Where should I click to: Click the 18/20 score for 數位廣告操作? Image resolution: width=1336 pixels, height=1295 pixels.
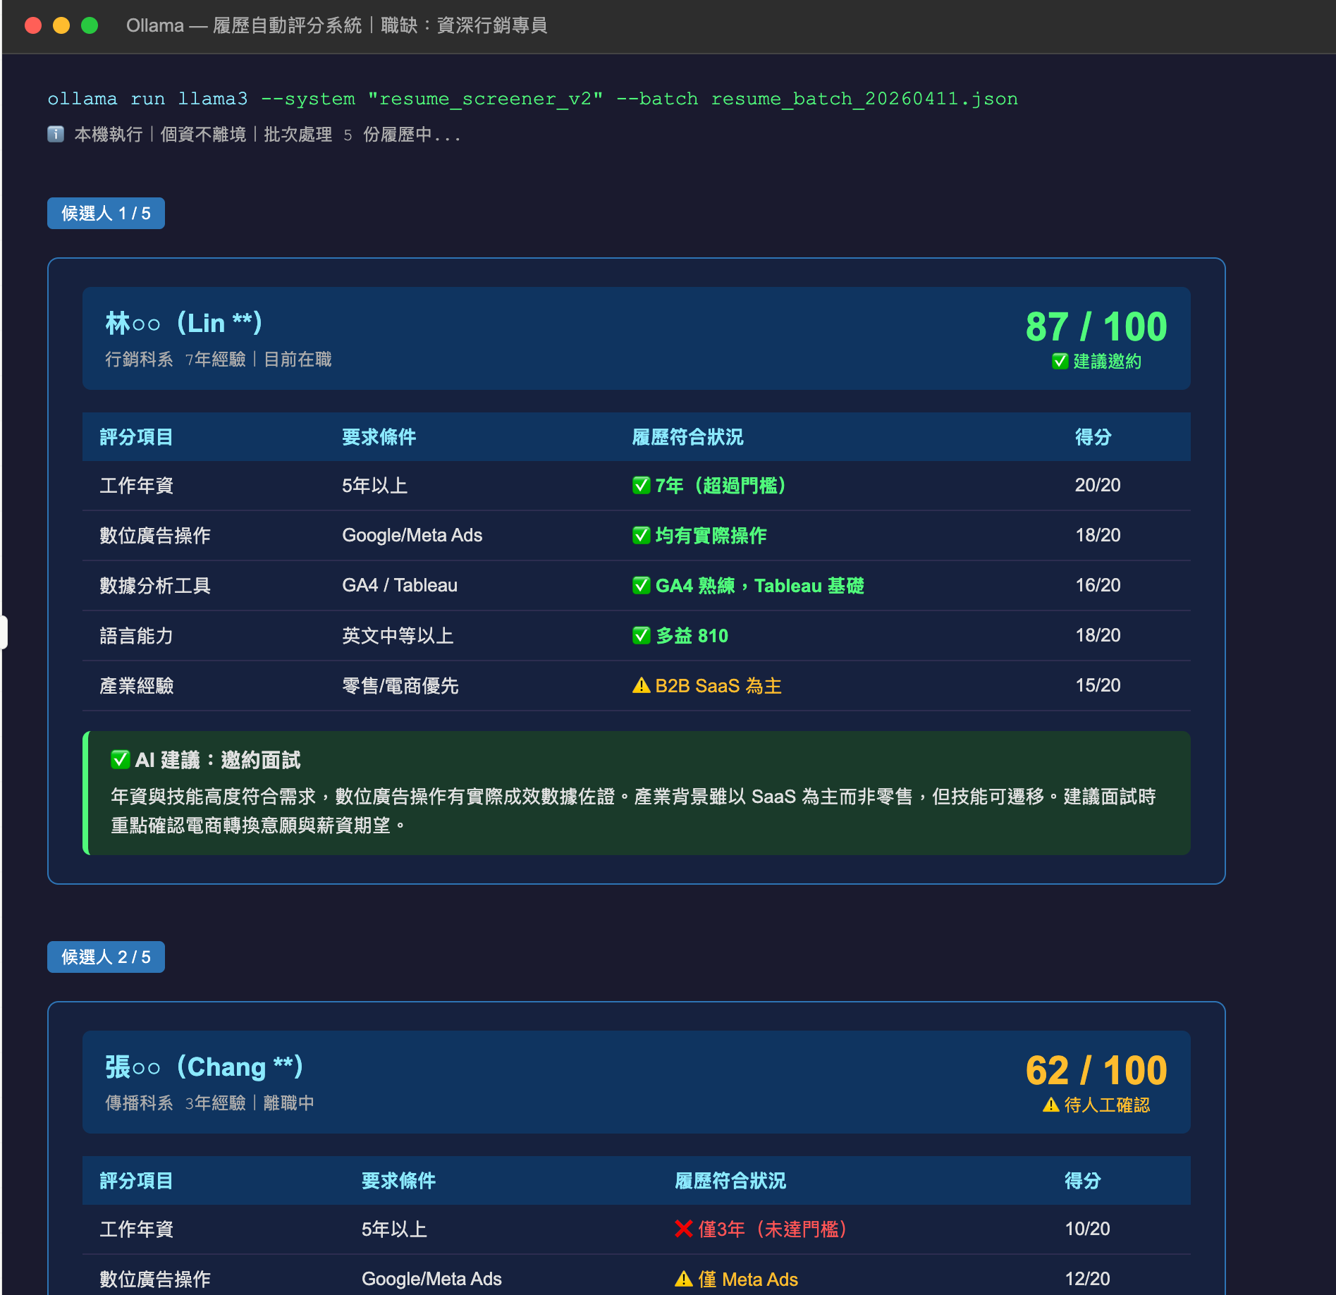pyautogui.click(x=1098, y=535)
